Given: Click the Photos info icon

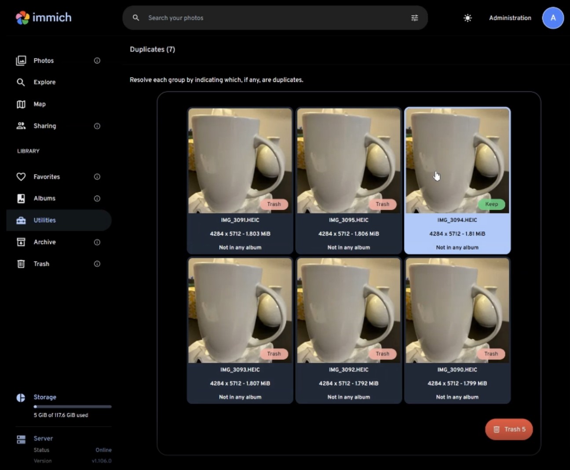Looking at the screenshot, I should 97,61.
